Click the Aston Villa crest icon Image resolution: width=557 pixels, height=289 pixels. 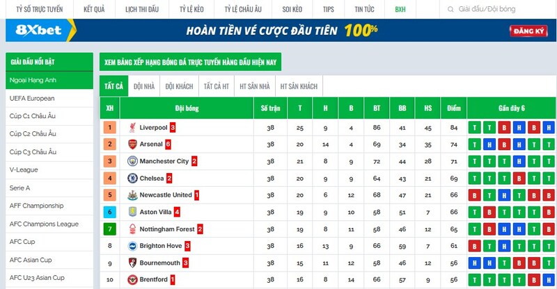132,212
